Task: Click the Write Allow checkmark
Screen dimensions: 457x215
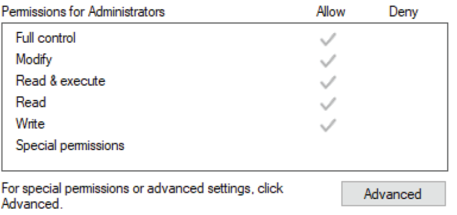Action: pos(328,125)
